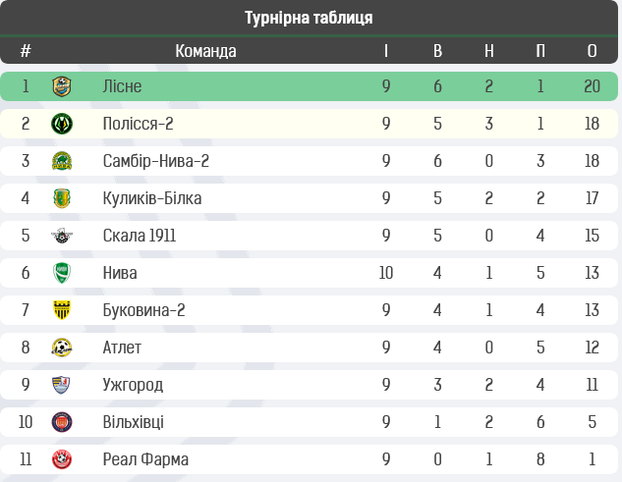This screenshot has height=482, width=622.
Task: Click the Атлет team logo icon
Action: coord(62,348)
